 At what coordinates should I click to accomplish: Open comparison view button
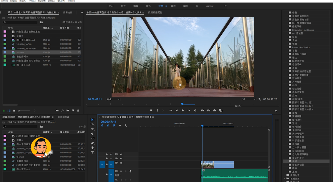point(220,110)
